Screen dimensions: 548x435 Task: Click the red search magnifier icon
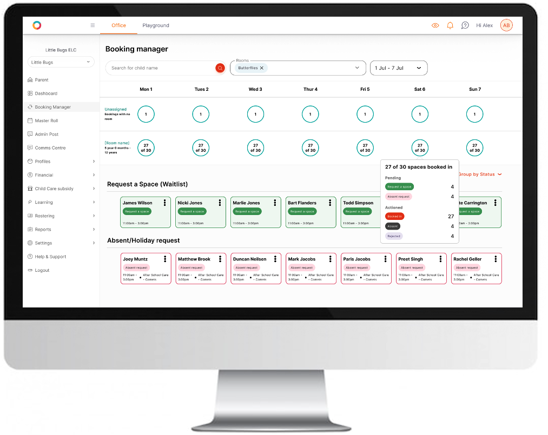click(220, 68)
